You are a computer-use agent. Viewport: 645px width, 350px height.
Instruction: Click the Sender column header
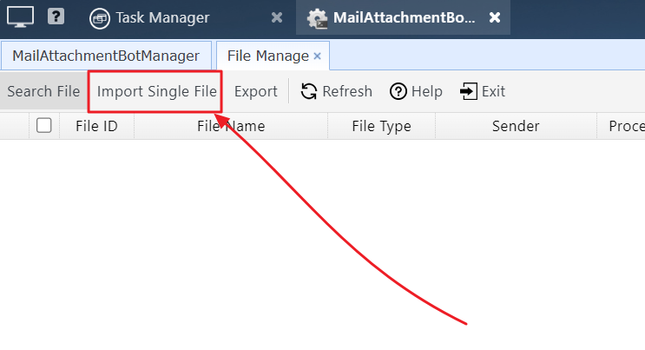tap(516, 126)
